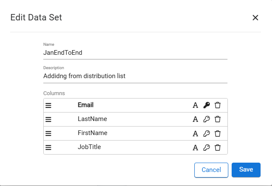The image size is (272, 186).
Task: Set JobTitle as key column
Action: coord(207,147)
